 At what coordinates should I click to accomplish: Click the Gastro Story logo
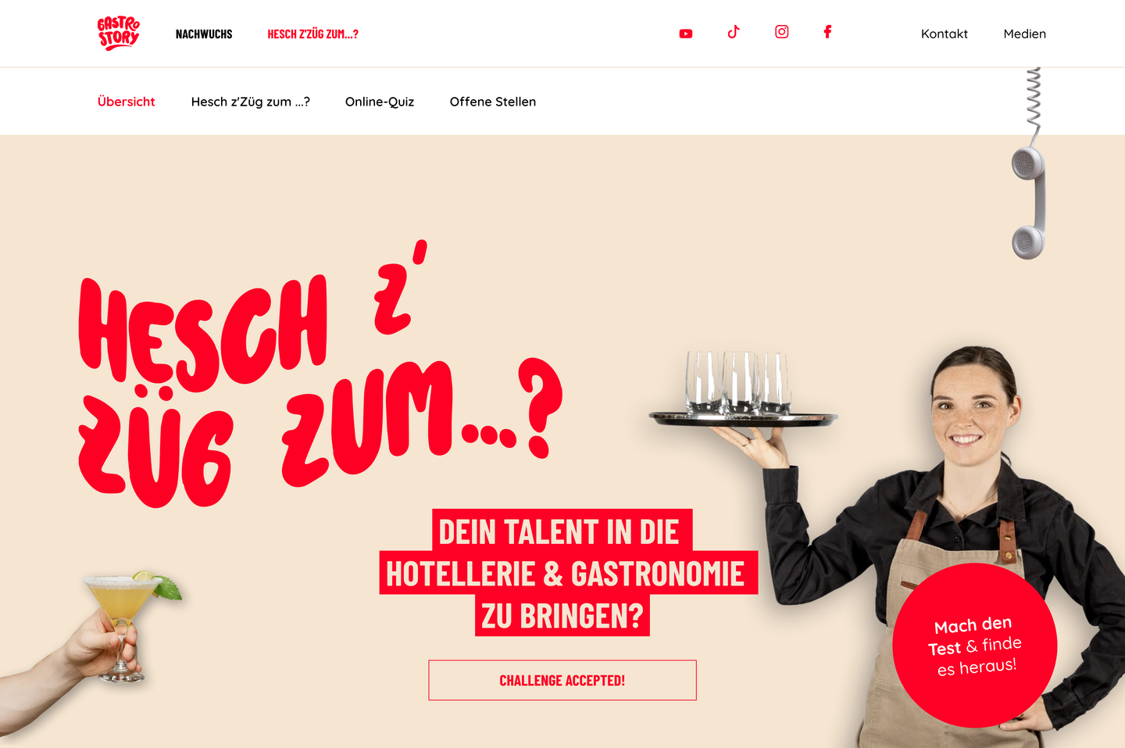coord(119,34)
